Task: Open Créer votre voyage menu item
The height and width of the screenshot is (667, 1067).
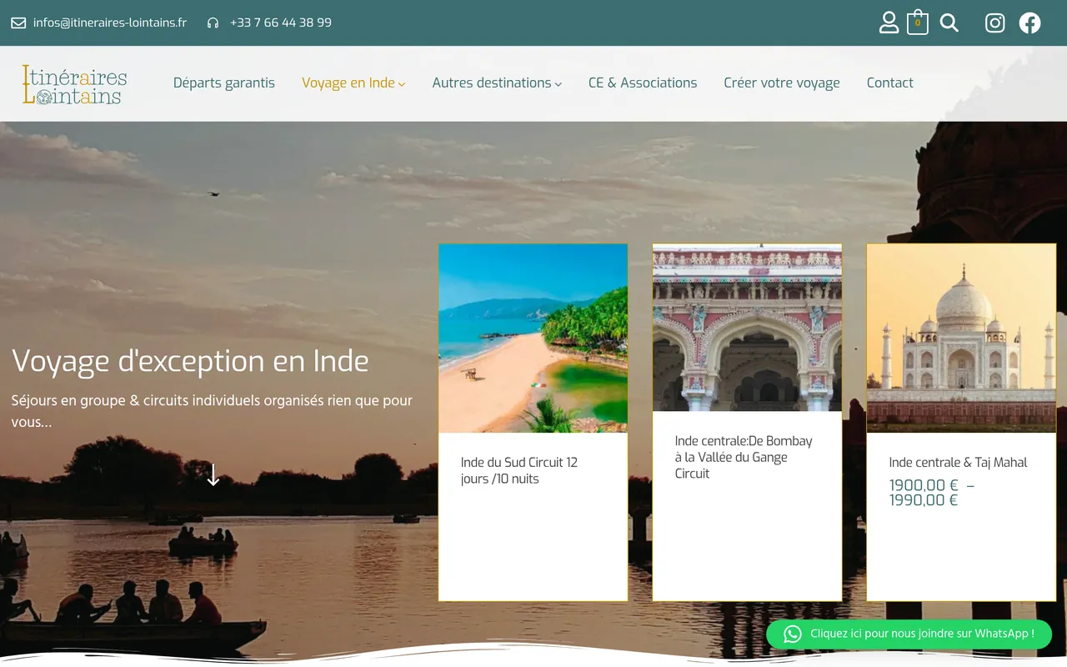Action: (782, 83)
